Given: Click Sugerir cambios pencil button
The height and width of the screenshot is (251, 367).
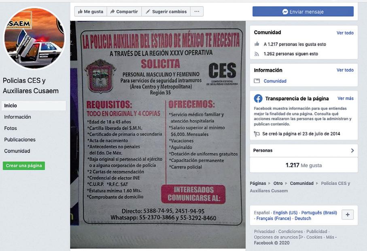Looking at the screenshot, I should 166,11.
